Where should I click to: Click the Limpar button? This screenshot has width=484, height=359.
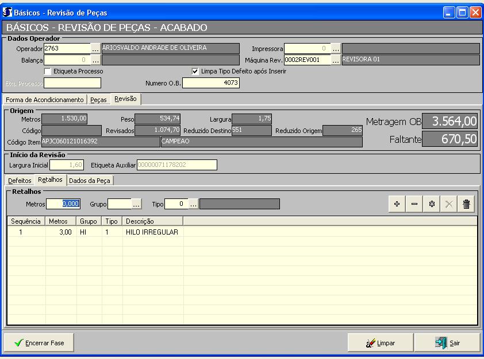coord(380,343)
